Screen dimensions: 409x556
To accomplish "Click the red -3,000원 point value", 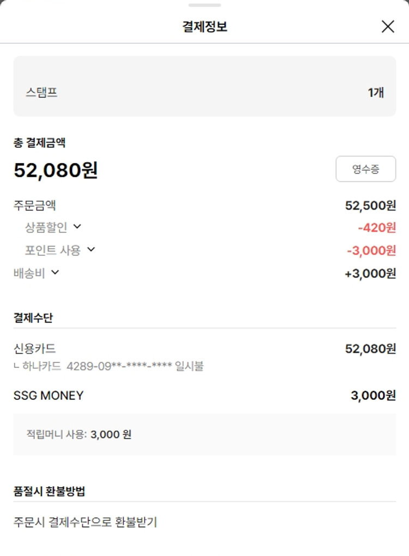I will pos(371,250).
